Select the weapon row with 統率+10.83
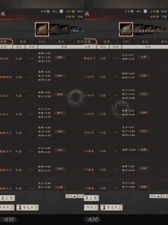168x225 pixels. tap(126, 150)
